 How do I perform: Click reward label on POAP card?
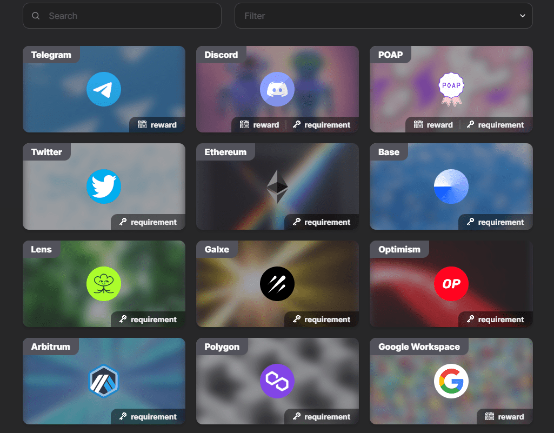click(x=440, y=125)
